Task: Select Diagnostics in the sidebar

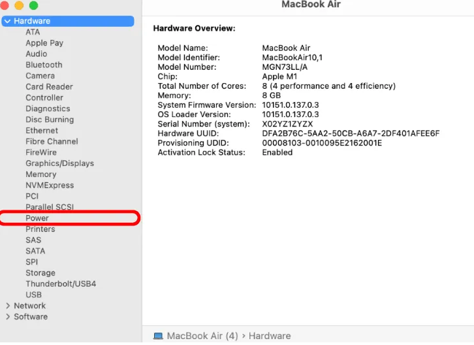Action: [x=48, y=108]
